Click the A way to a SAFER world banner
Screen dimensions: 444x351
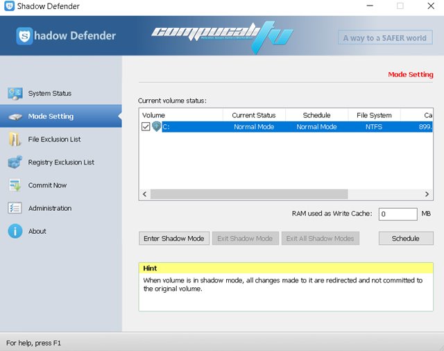(385, 37)
